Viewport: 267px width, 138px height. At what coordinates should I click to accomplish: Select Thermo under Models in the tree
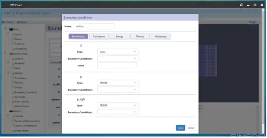pyautogui.click(x=19, y=83)
